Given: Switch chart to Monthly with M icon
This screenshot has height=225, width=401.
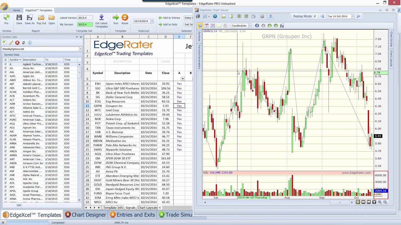Looking at the screenshot, I should (x=368, y=202).
